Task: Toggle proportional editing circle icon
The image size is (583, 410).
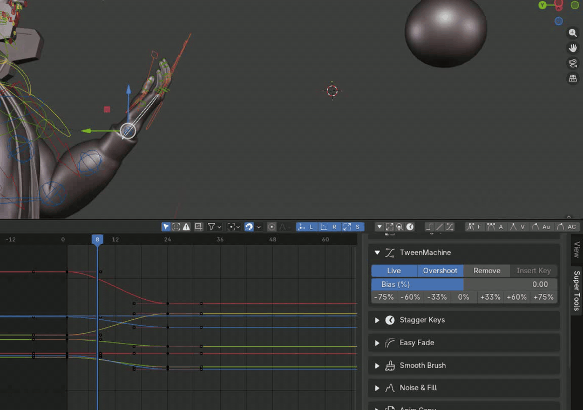Action: pyautogui.click(x=272, y=226)
